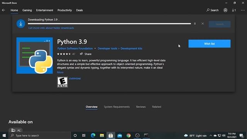
Task: Open the Deals tab
Action: click(x=80, y=10)
